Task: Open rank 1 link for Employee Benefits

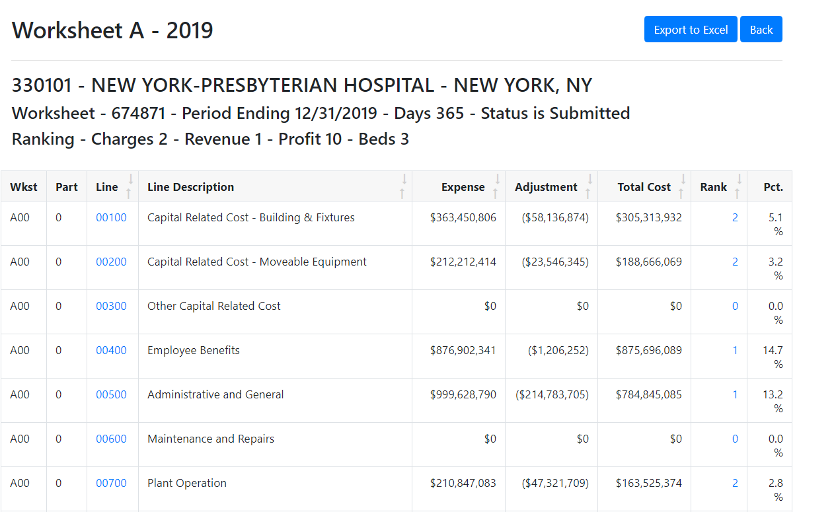Action: tap(735, 350)
